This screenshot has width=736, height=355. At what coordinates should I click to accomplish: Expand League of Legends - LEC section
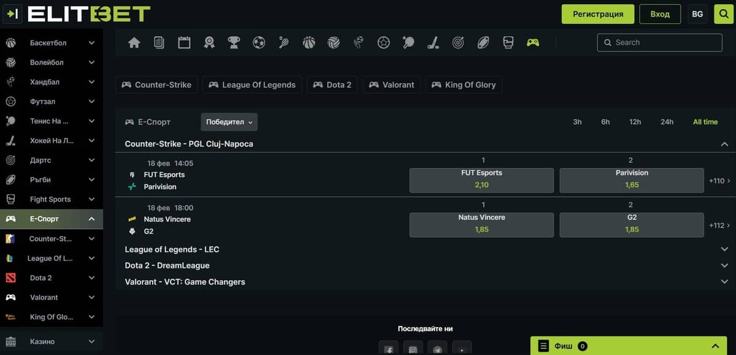tap(724, 250)
